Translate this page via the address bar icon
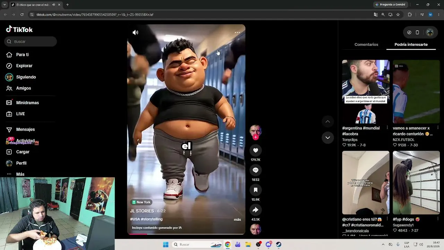This screenshot has width=444, height=250. (376, 15)
